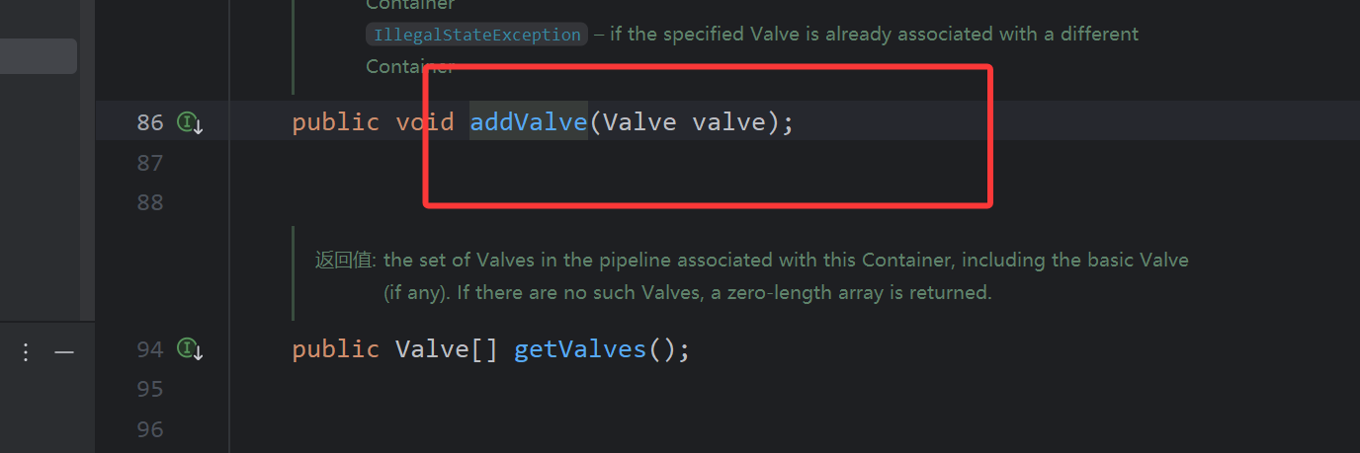
Task: Open the IllegalStateException doc link
Action: tap(477, 35)
